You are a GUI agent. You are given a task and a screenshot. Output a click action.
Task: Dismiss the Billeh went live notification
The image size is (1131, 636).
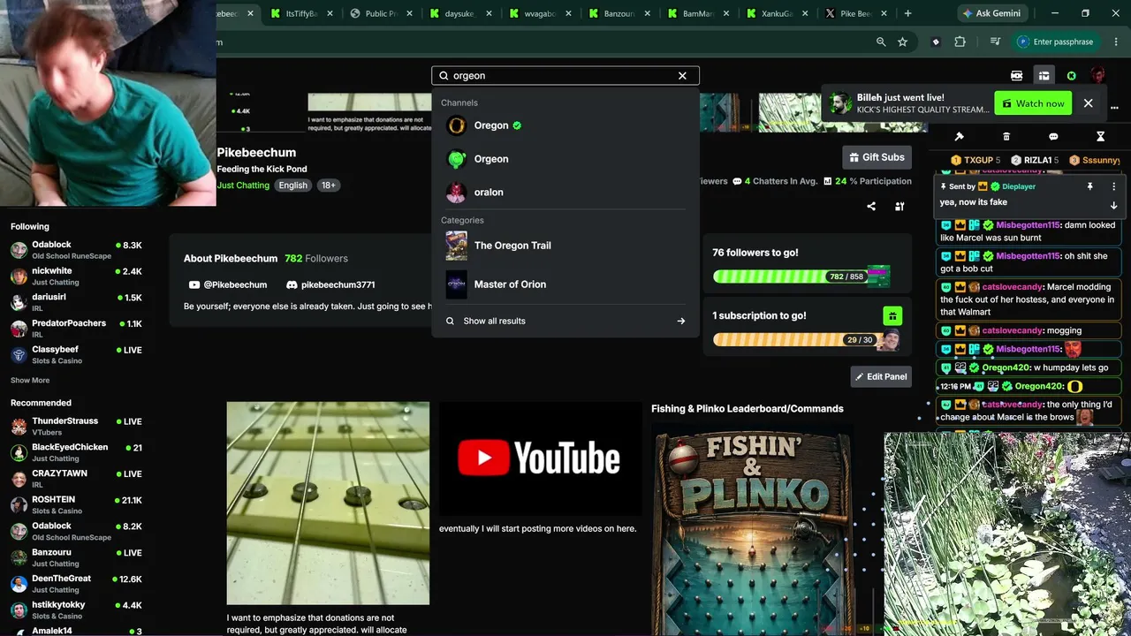click(x=1089, y=103)
